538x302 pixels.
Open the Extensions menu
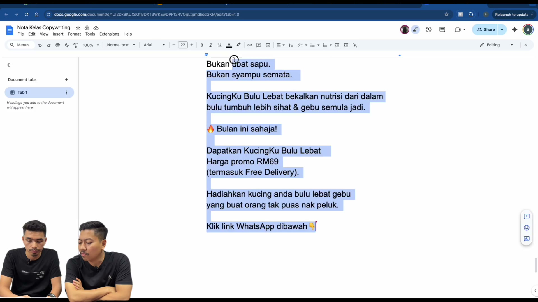(109, 34)
